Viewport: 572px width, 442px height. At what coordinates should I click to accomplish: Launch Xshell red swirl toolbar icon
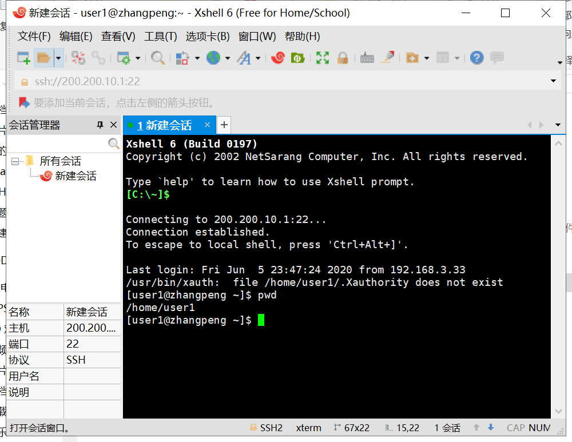pos(278,58)
